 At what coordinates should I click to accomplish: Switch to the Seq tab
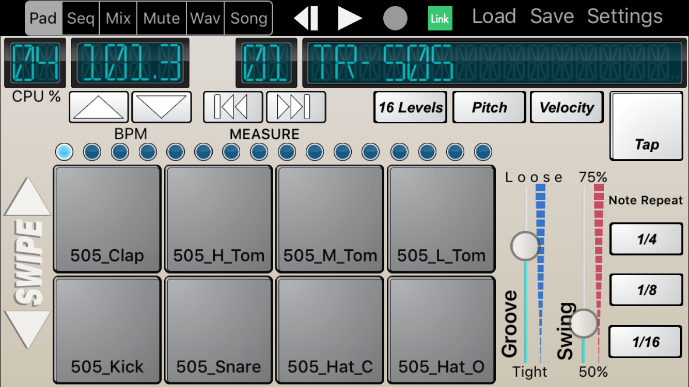81,19
